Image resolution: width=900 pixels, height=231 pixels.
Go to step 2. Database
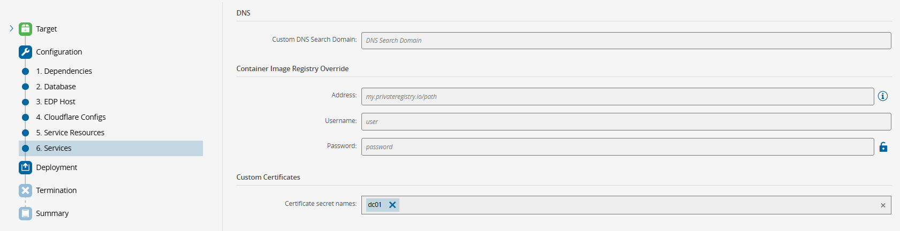click(56, 87)
